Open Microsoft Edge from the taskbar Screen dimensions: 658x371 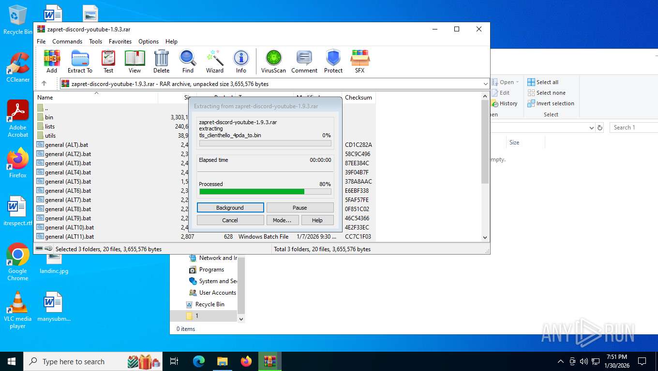pyautogui.click(x=199, y=361)
